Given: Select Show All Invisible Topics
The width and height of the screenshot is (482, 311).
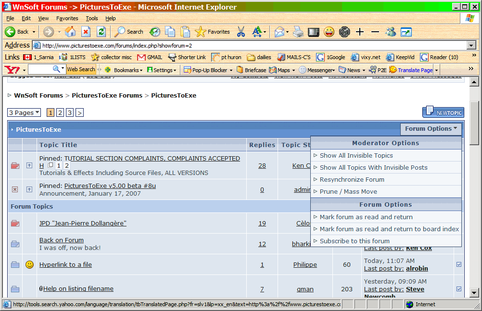Looking at the screenshot, I should coord(386,156).
